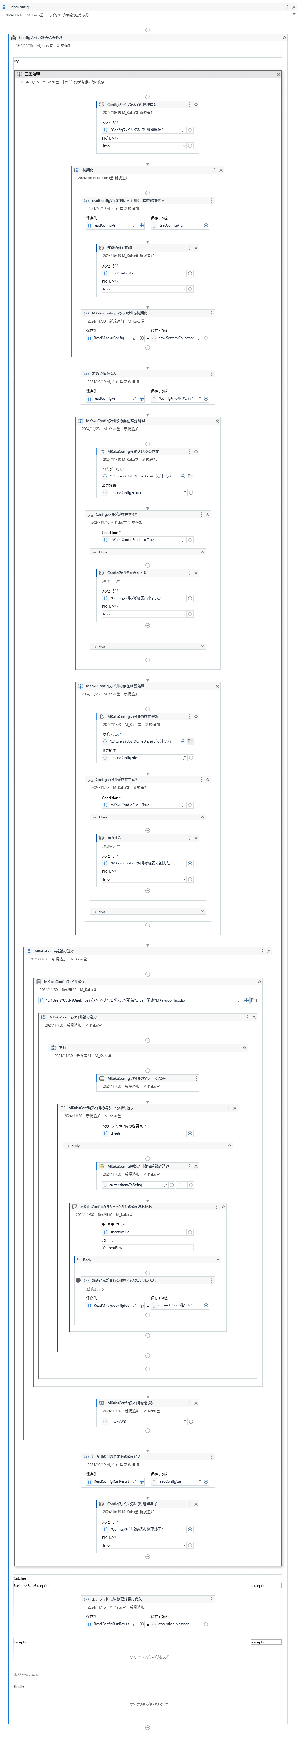Collapse the Configフォルダが存在するか If activity
305x1745 pixels.
click(x=207, y=515)
